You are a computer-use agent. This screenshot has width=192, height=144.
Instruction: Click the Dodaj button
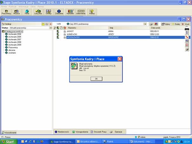pyautogui.click(x=175, y=24)
